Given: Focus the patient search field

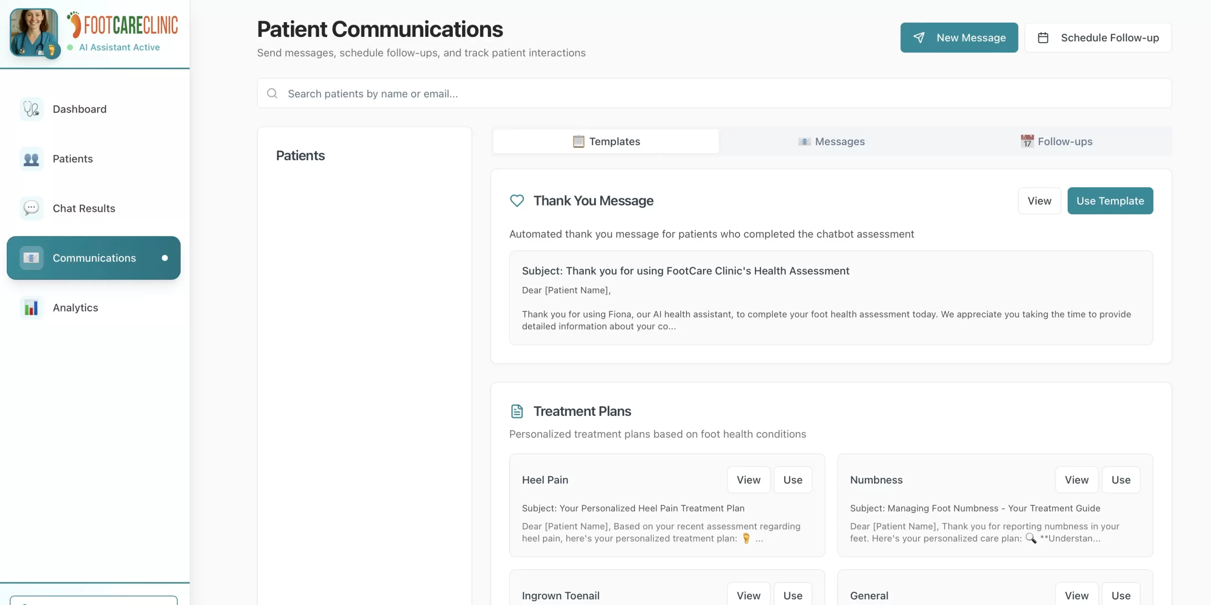Looking at the screenshot, I should (714, 94).
